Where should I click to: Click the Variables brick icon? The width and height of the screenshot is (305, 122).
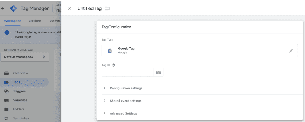pos(7,100)
